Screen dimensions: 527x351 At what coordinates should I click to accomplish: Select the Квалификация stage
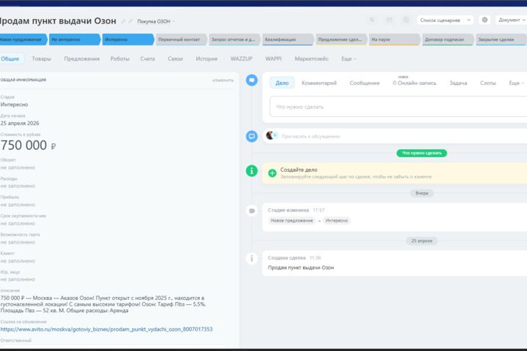click(x=288, y=39)
